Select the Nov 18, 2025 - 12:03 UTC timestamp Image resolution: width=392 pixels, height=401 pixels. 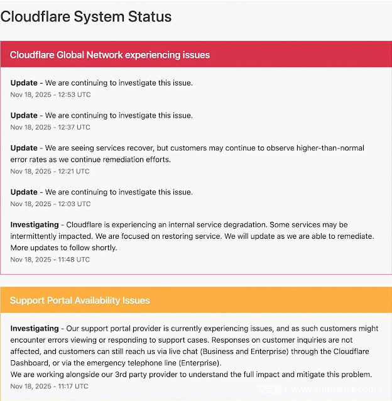tap(50, 204)
